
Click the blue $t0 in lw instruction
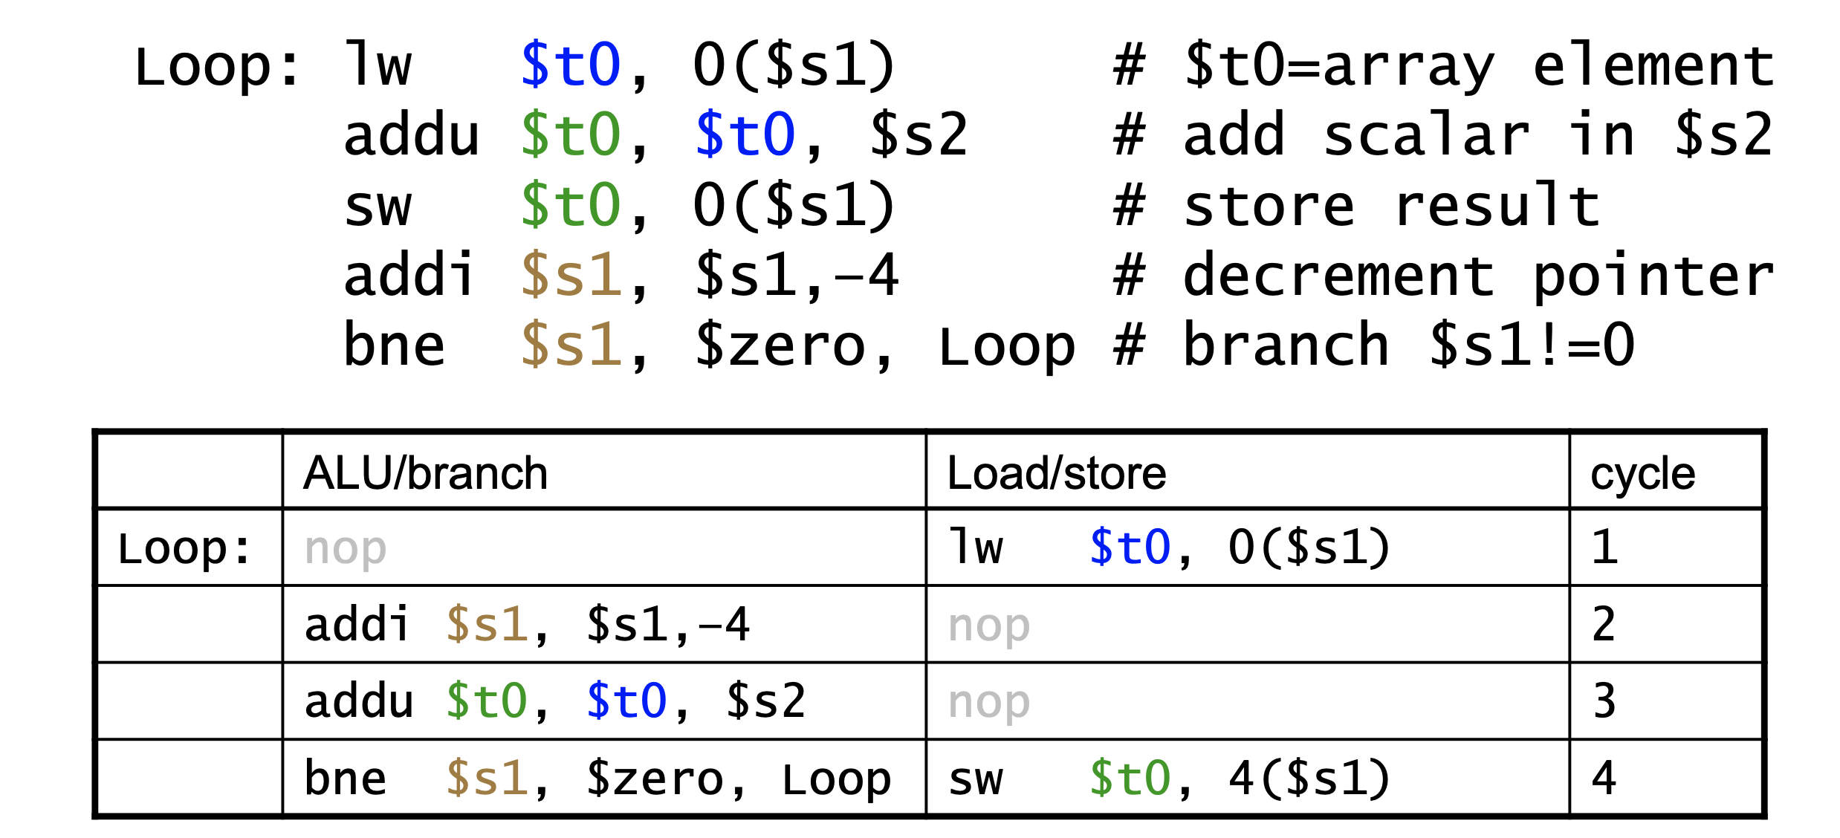[x=570, y=65]
